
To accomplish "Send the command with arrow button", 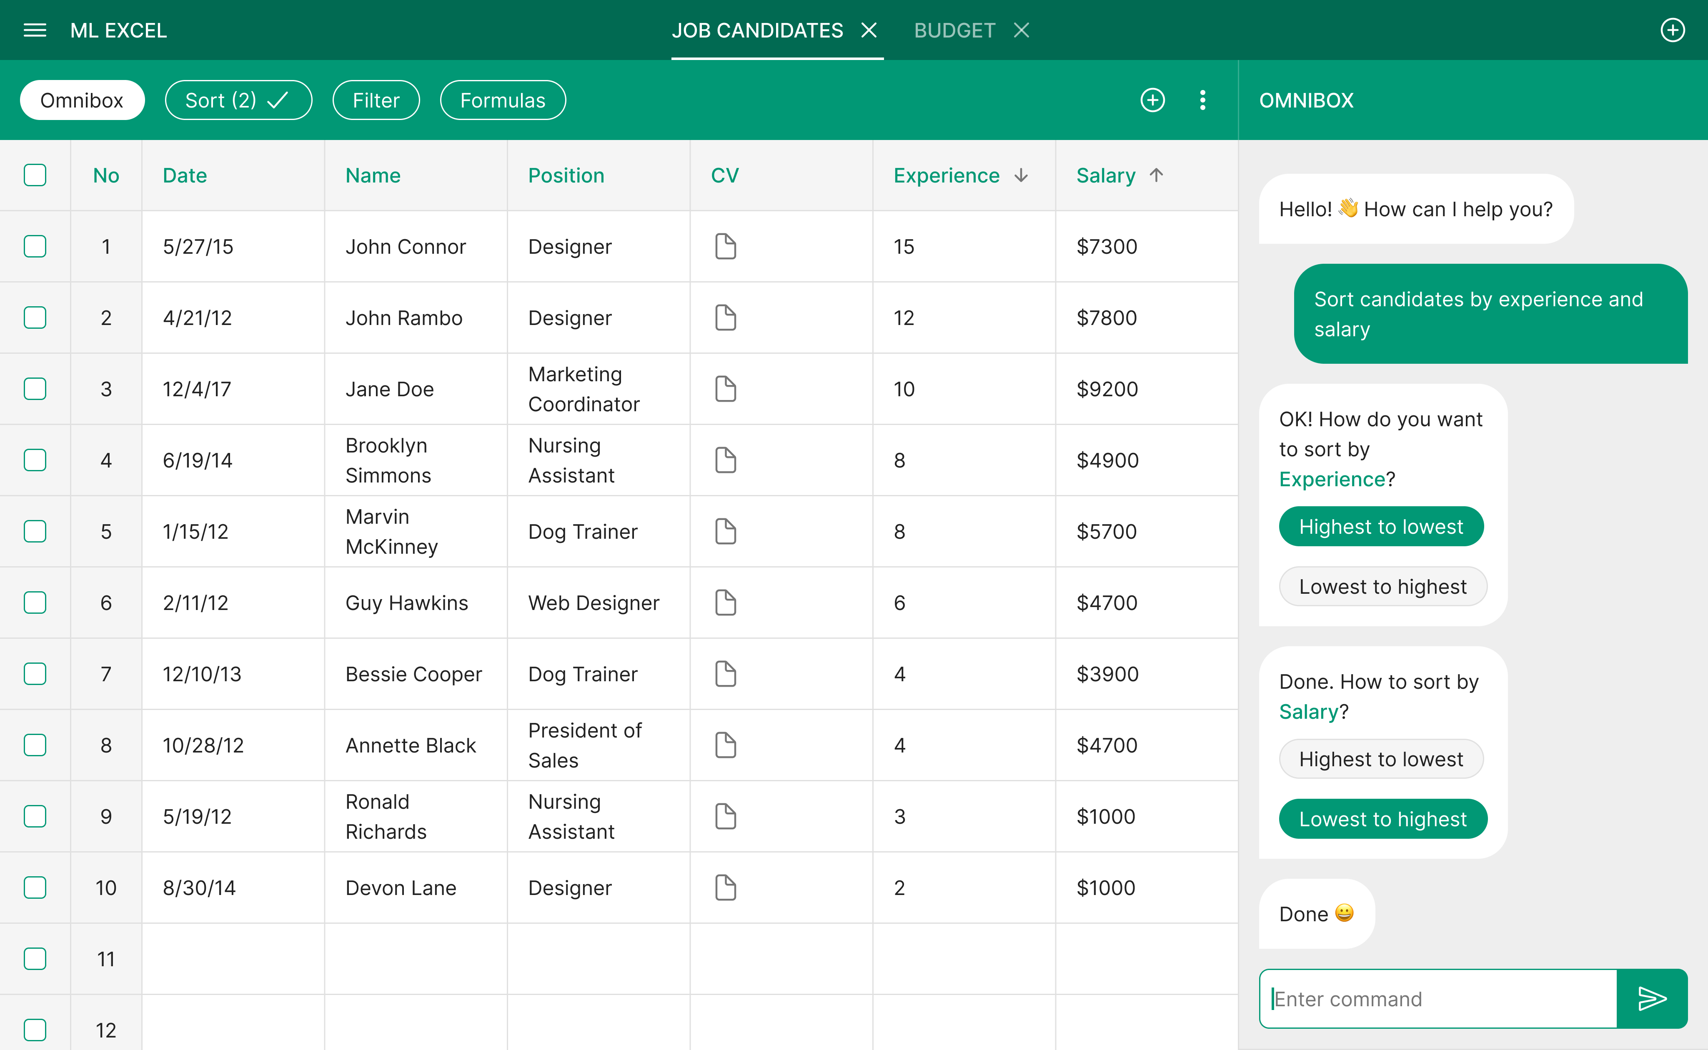I will point(1652,999).
